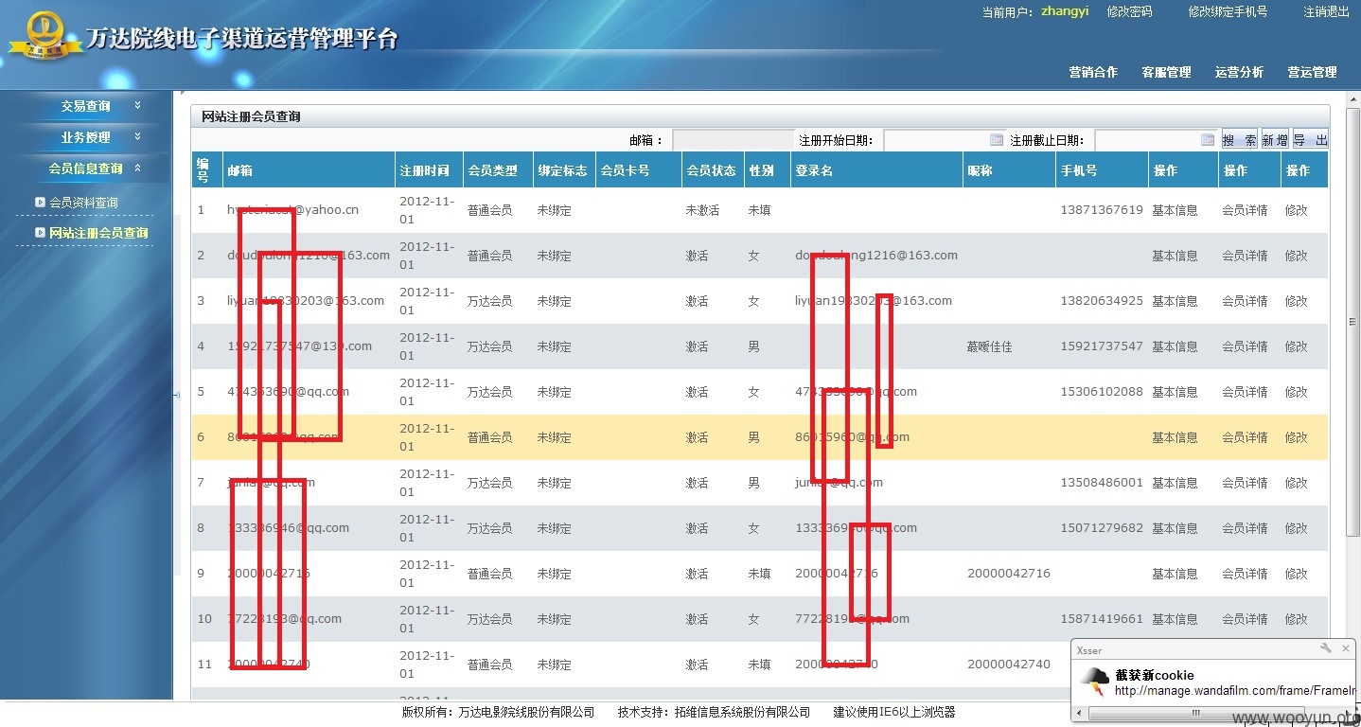Click the bullet icon beside 会员资料查询

[40, 202]
